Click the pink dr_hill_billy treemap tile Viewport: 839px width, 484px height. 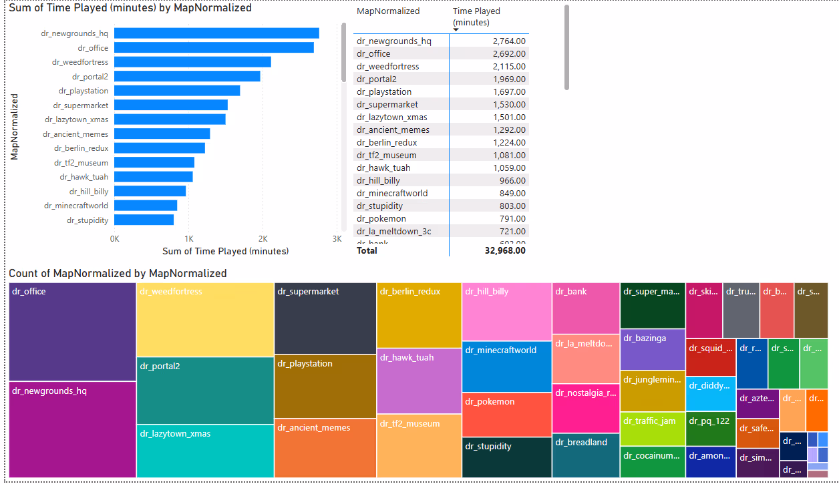507,312
